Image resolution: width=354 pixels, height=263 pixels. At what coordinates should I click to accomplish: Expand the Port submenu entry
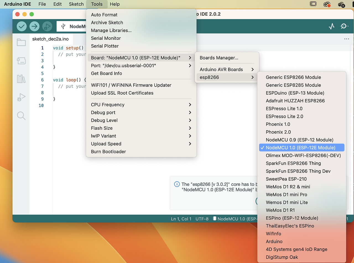pyautogui.click(x=141, y=66)
